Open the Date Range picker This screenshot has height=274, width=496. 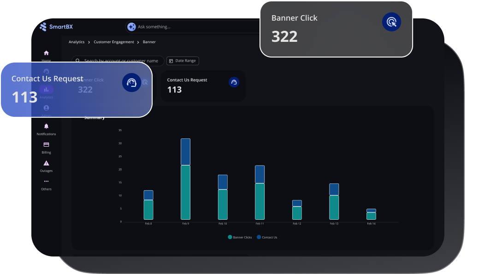click(183, 61)
